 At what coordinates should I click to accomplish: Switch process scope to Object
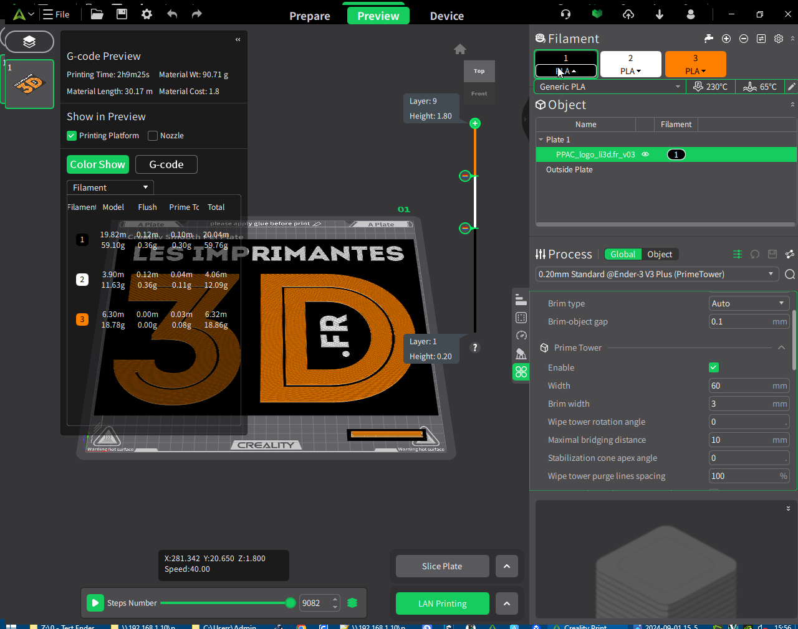pos(660,254)
